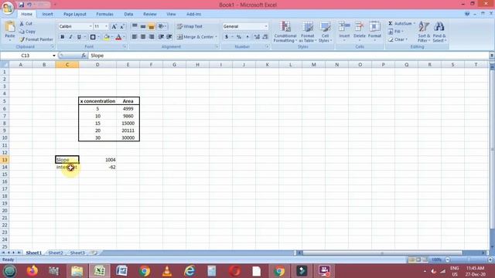Toggle Italic formatting

click(70, 37)
